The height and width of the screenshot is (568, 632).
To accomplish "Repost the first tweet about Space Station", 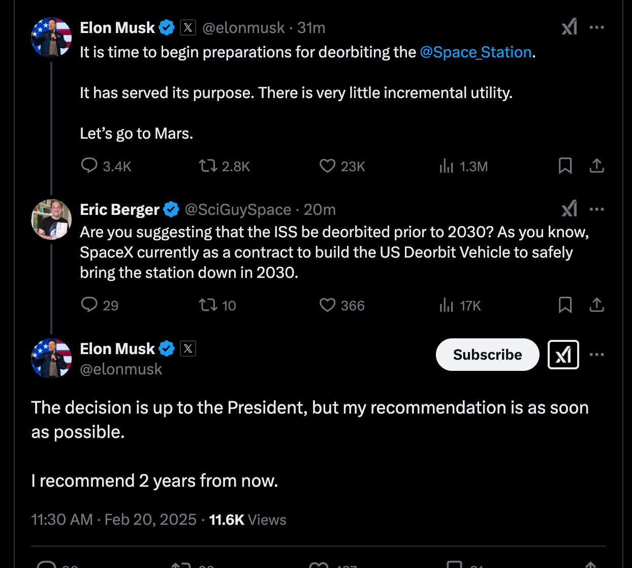I will click(208, 166).
